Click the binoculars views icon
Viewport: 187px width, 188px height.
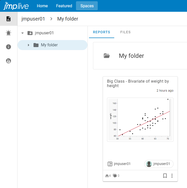click(107, 176)
